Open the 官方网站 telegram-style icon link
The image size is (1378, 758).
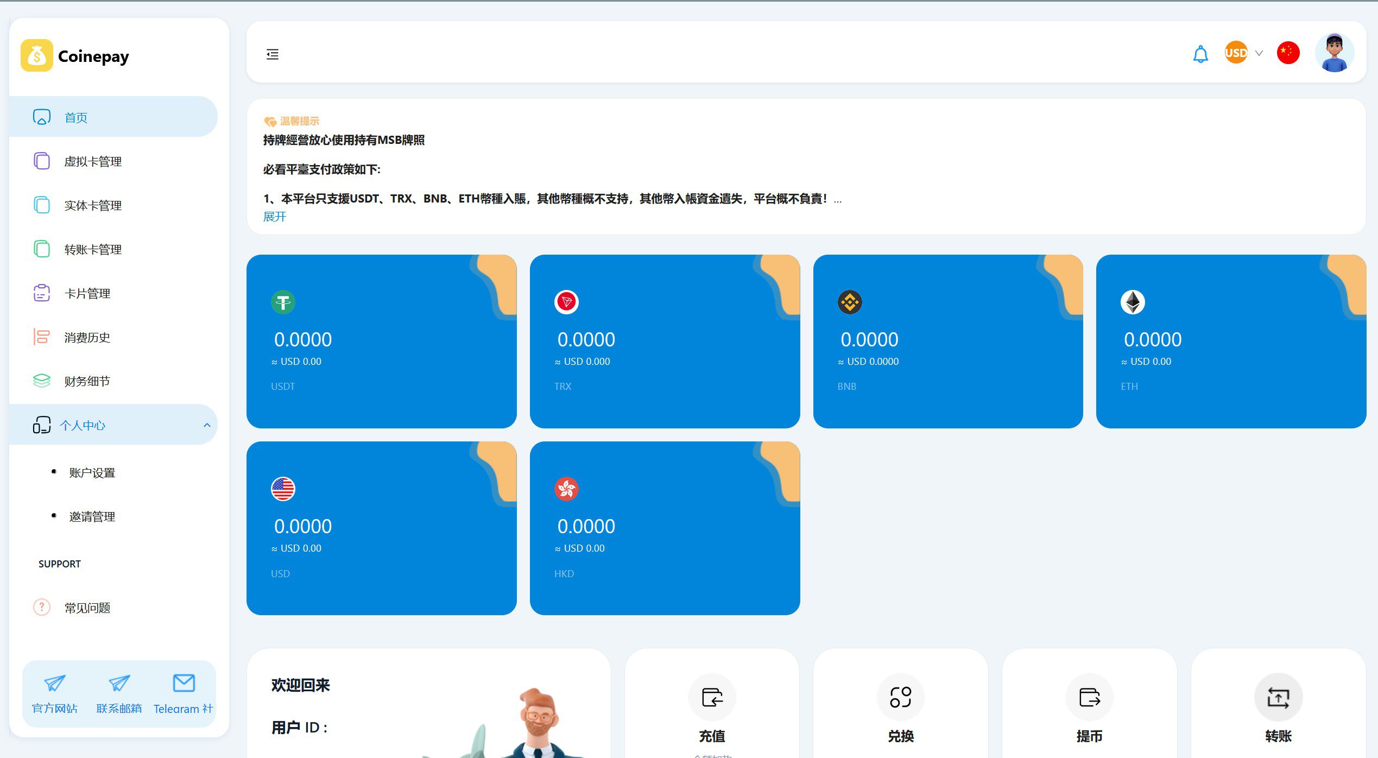click(55, 683)
